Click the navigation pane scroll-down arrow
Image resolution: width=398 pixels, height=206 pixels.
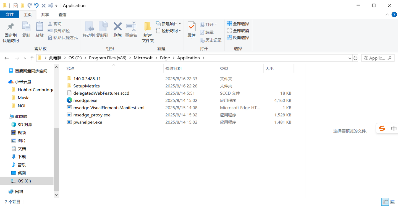(56, 195)
